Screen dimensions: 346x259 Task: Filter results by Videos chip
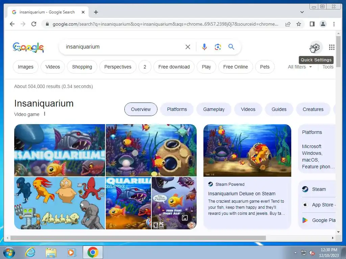click(x=53, y=67)
